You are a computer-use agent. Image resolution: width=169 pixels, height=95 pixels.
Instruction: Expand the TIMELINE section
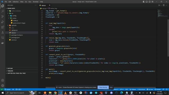click(x=22, y=71)
